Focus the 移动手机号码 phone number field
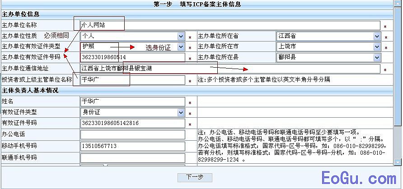Screen dimensions: 403x189 click(x=132, y=146)
